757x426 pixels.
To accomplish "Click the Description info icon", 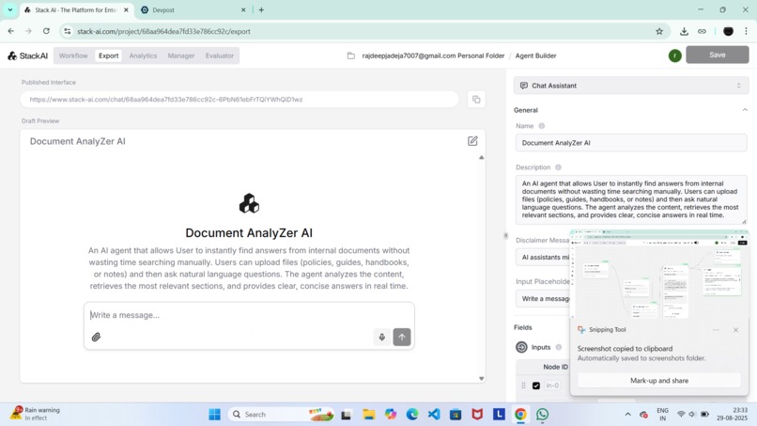I will [x=558, y=167].
